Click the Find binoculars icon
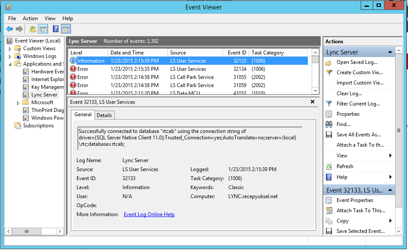Image resolution: width=408 pixels, height=250 pixels. [329, 125]
